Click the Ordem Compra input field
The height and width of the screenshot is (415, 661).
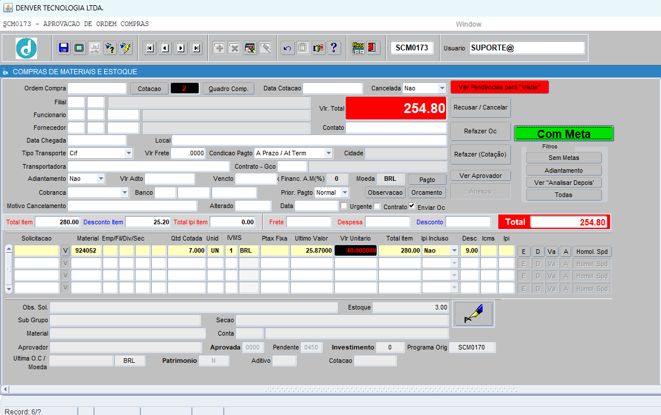[97, 88]
